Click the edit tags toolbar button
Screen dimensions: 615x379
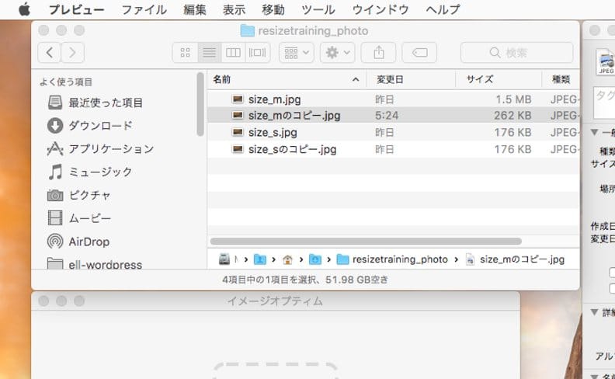(x=419, y=52)
